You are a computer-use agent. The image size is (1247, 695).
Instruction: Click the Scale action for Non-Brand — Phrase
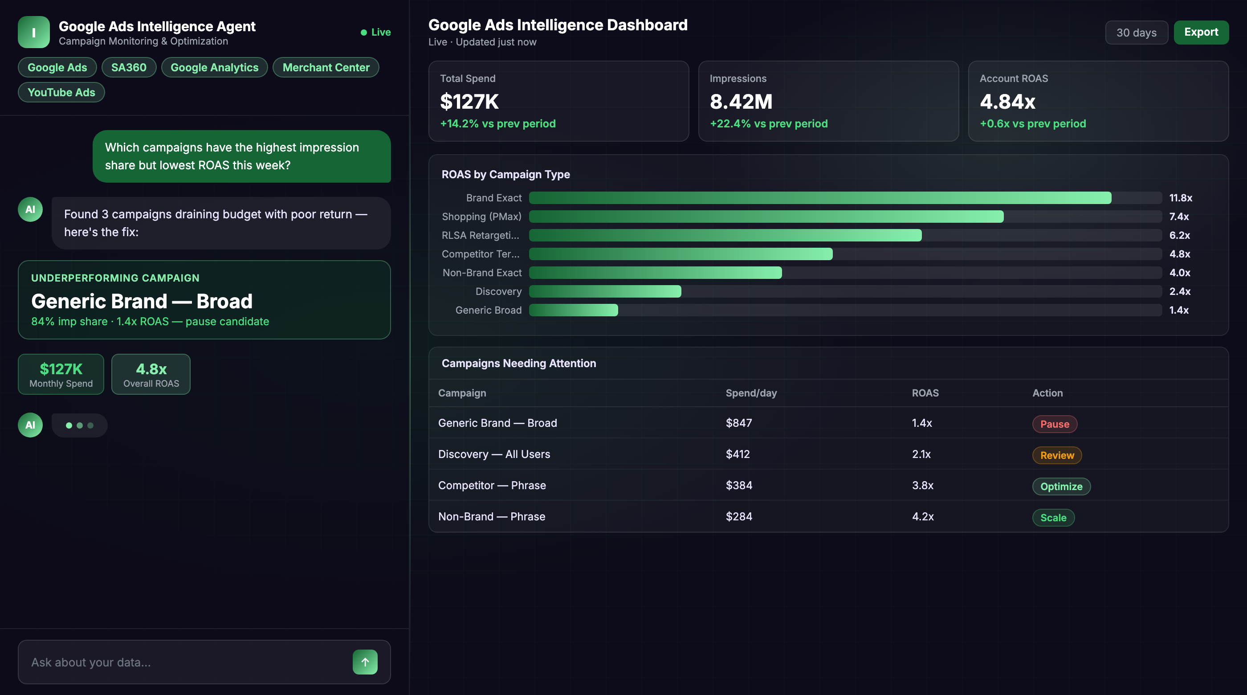(1053, 518)
